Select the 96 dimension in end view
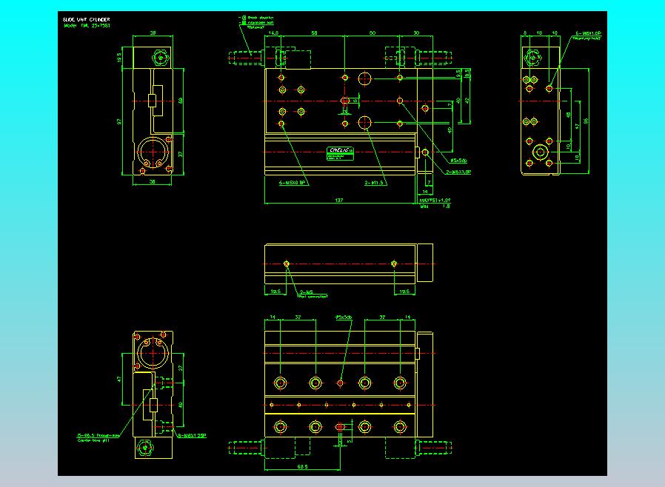This screenshot has width=665, height=487. [x=586, y=121]
